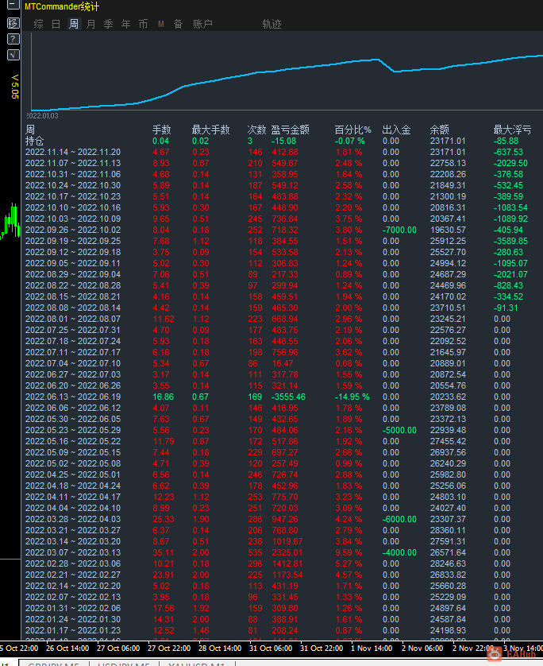Click the 9.59 % percentage value
Viewport: 543px width, 666px height.
coord(349,552)
